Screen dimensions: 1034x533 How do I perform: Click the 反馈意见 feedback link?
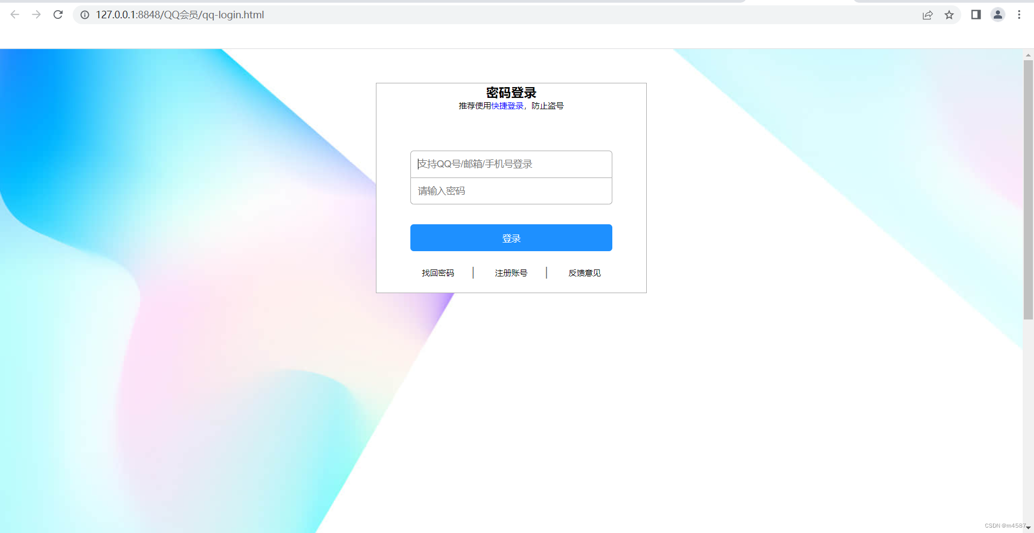(x=584, y=273)
